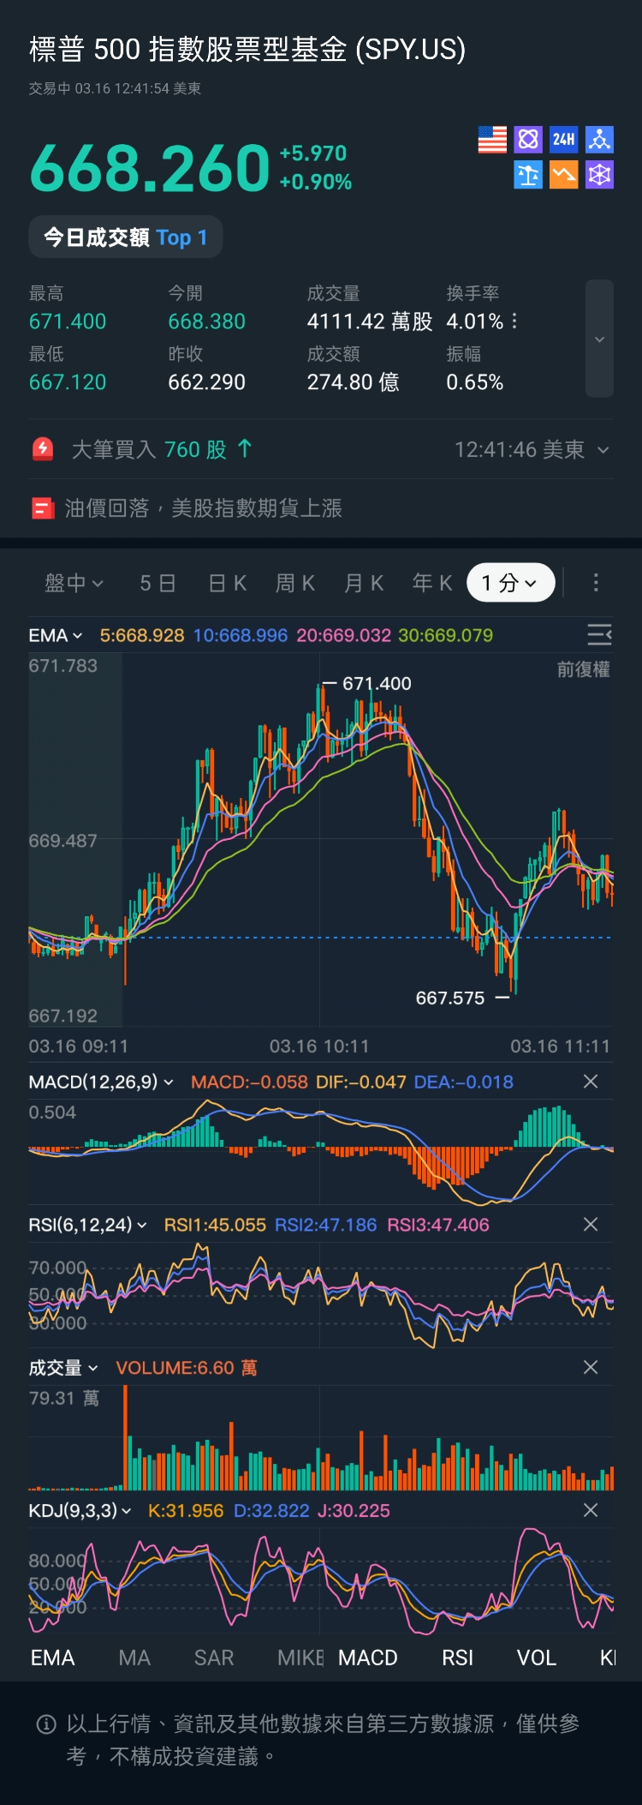Click the orange downward trend icon
Viewport: 642px width, 1805px height.
point(563,175)
